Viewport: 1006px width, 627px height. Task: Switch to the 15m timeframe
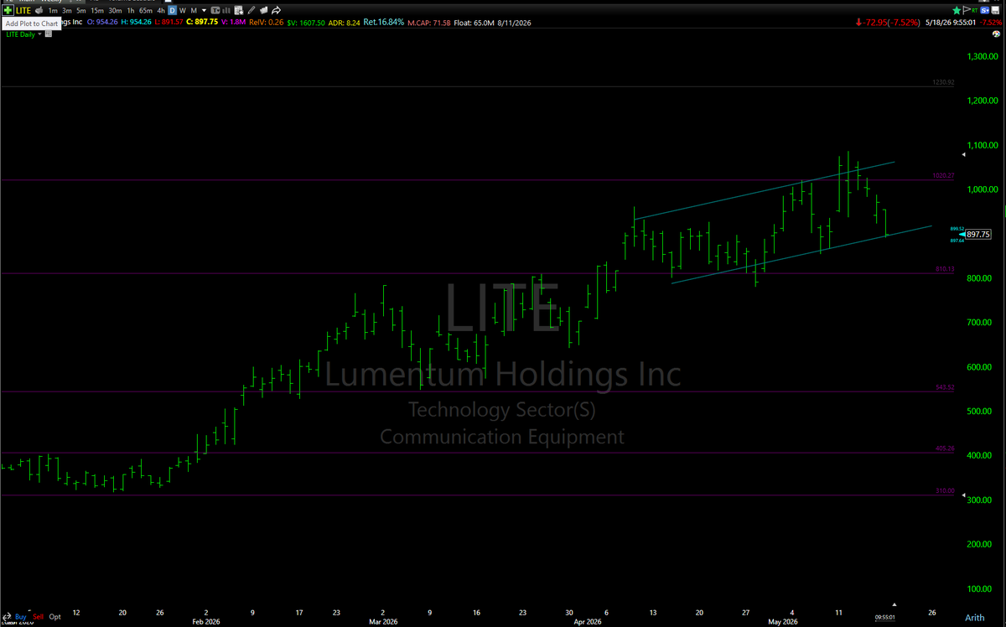point(97,11)
